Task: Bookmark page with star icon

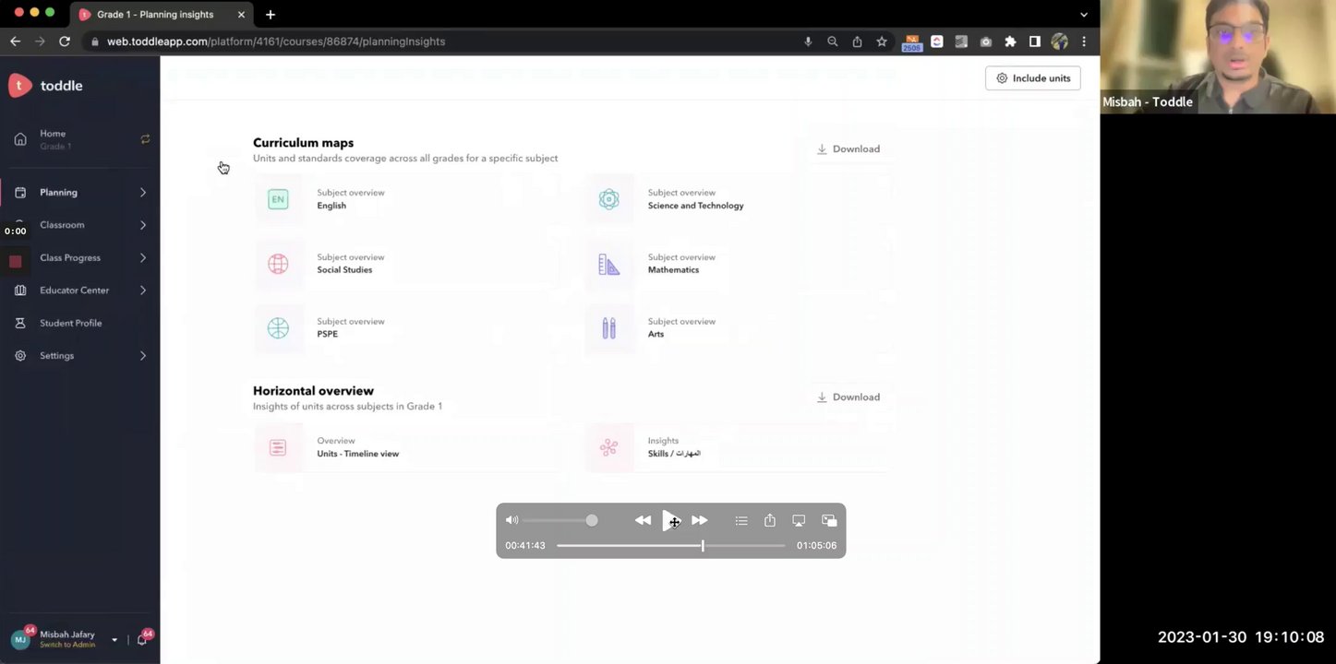Action: (x=882, y=41)
